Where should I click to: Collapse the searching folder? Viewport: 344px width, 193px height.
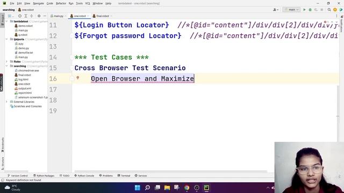[6, 66]
